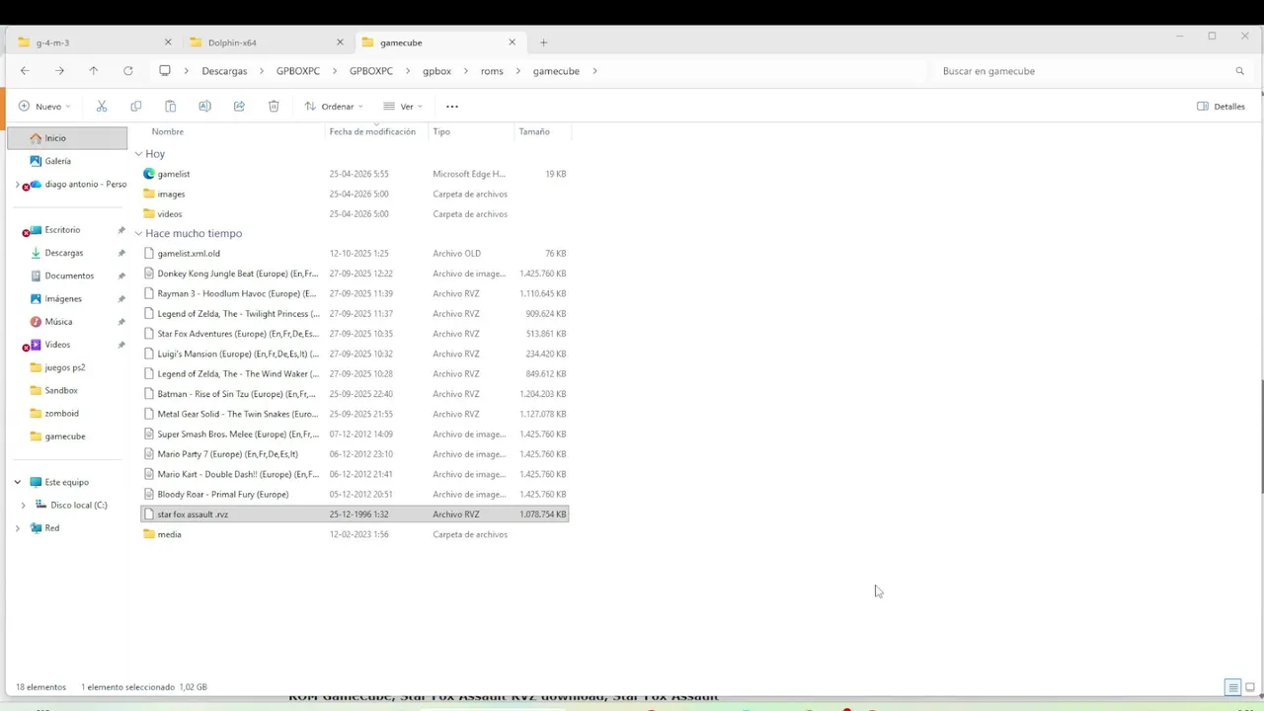Select Inicio in the navigation pane

(x=67, y=138)
